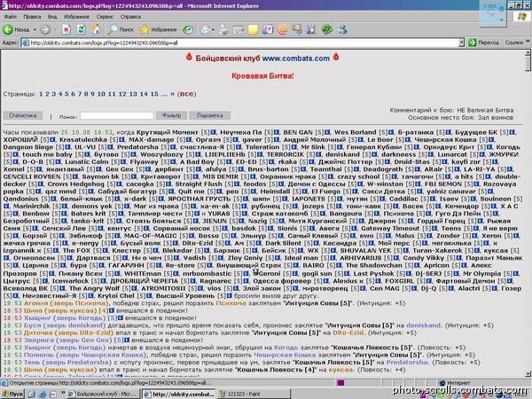Click the page icon in the address bar
The image size is (532, 399).
click(x=26, y=43)
